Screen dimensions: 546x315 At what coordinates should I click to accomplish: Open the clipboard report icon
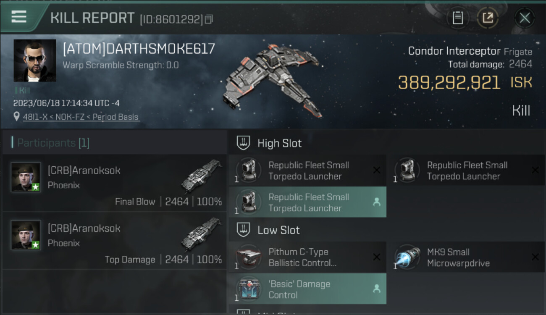click(x=457, y=18)
